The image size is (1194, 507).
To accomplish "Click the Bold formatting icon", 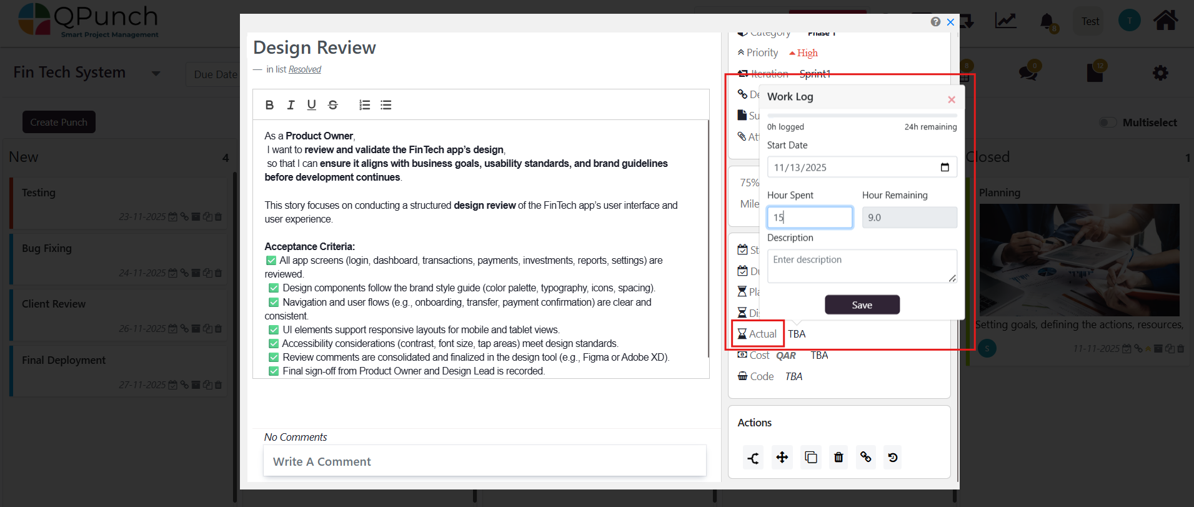I will click(x=269, y=105).
